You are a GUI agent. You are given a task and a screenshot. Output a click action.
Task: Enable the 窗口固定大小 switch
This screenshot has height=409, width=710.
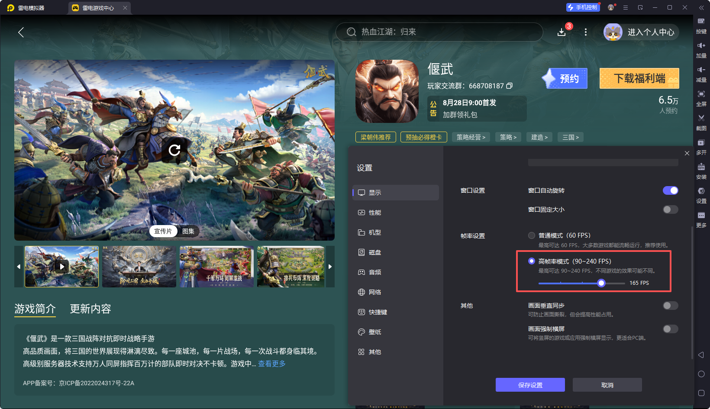pyautogui.click(x=670, y=209)
